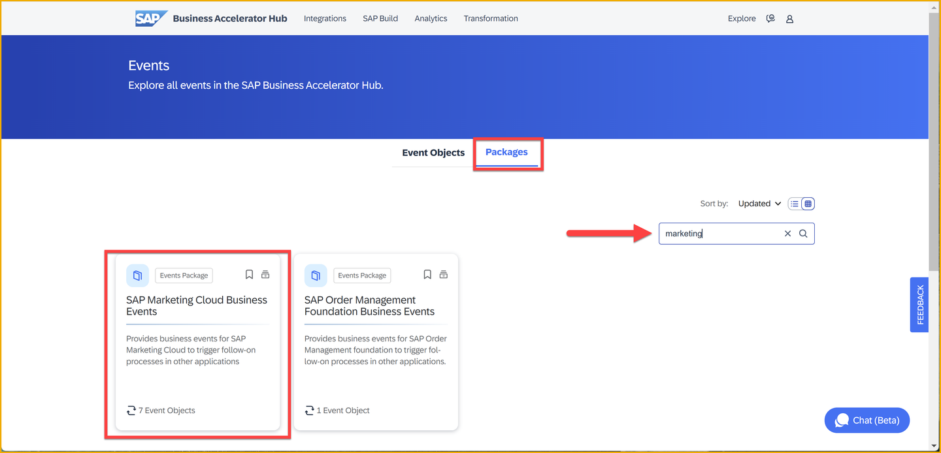Switch to list view
Viewport: 941px width, 453px height.
[795, 204]
